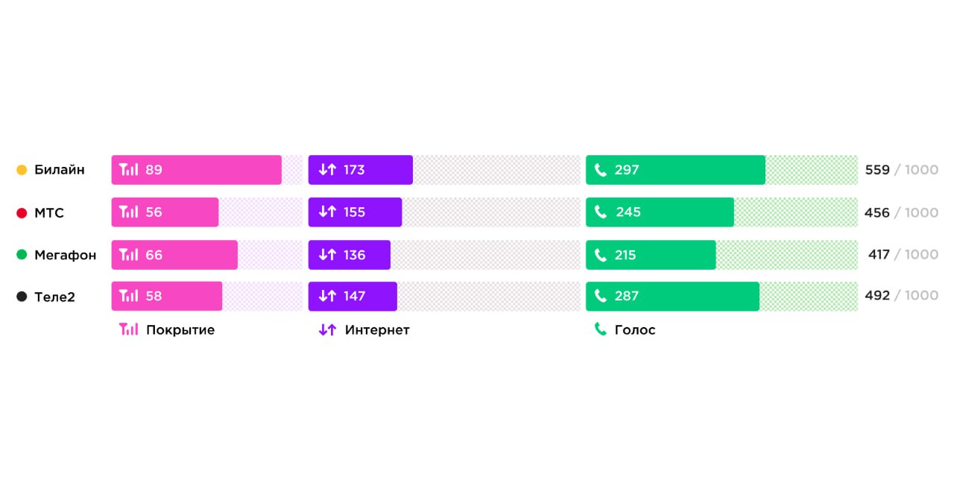Click the coverage signal icon in Билайн bar
Screen dimensions: 954x477
pyautogui.click(x=129, y=170)
